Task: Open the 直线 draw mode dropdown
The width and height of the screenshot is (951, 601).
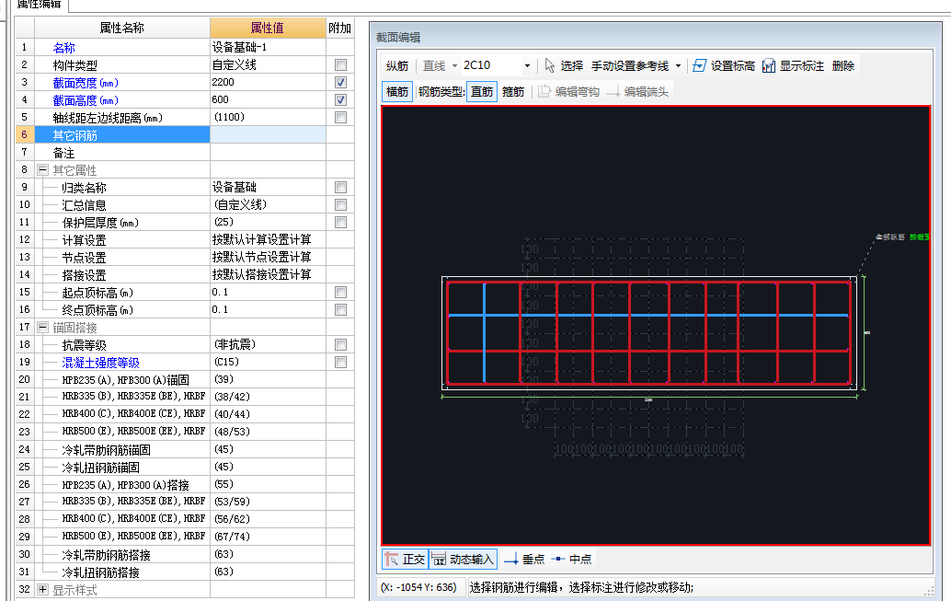Action: coord(454,65)
